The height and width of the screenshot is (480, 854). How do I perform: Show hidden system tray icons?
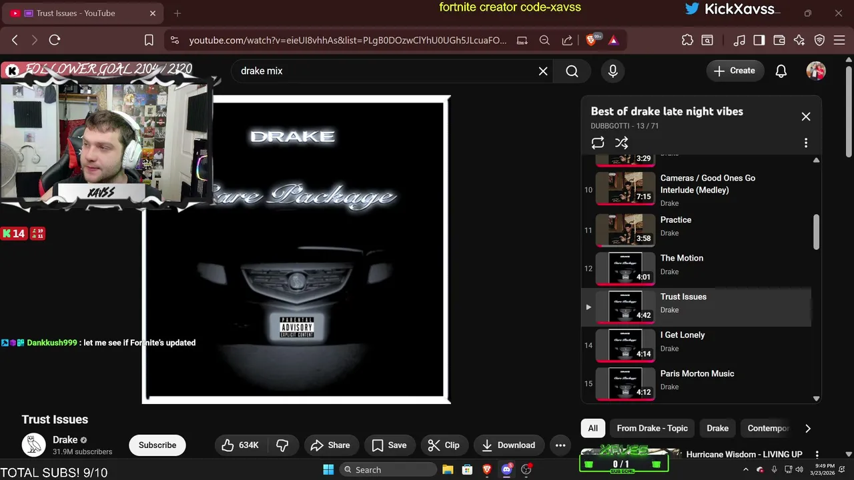[x=747, y=469]
